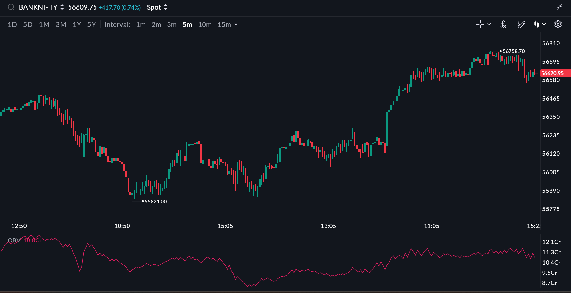
Task: Set interval to 1m
Action: tap(141, 25)
